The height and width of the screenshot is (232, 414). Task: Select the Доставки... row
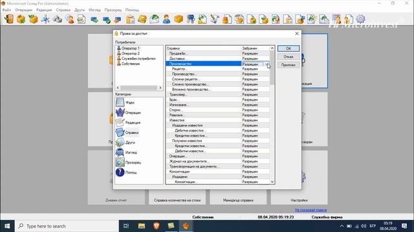click(x=218, y=59)
